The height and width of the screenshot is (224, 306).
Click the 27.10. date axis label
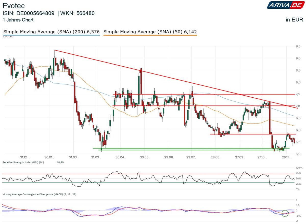[x=262, y=158]
